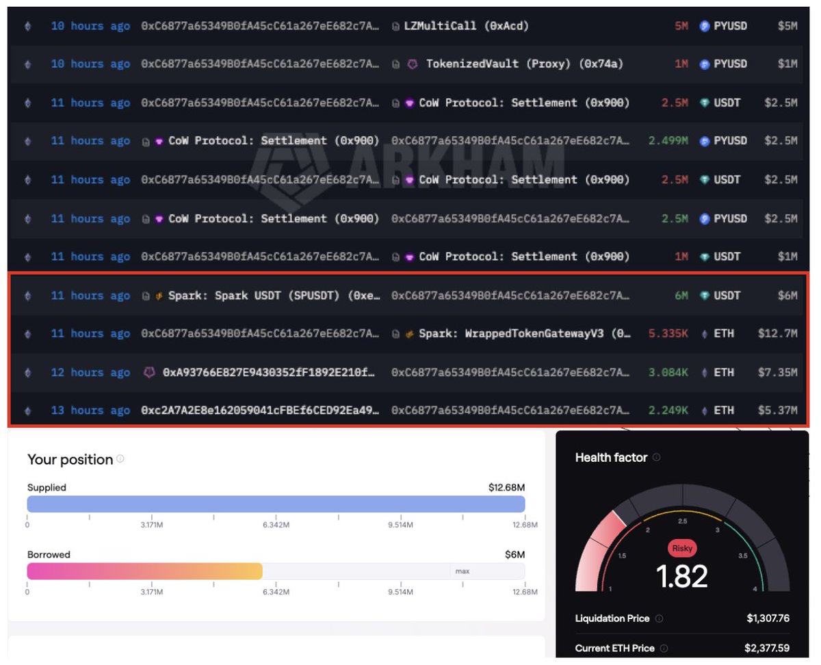The height and width of the screenshot is (665, 821).
Task: Click the CoW logo in the 2.499M PYUSD row
Action: 160,141
